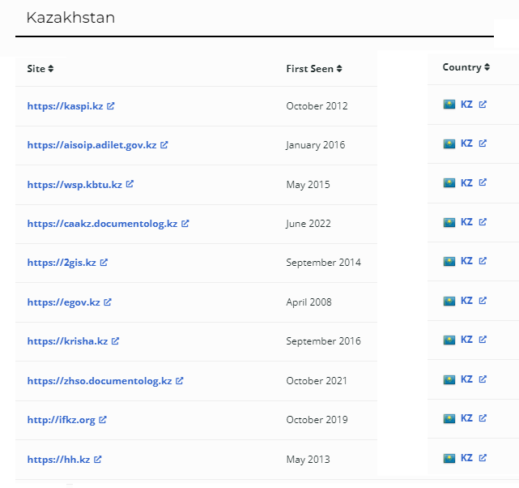Screen dimensions: 519x488
Task: Click external icon after KZ in egov.kz row
Action: [x=483, y=301]
